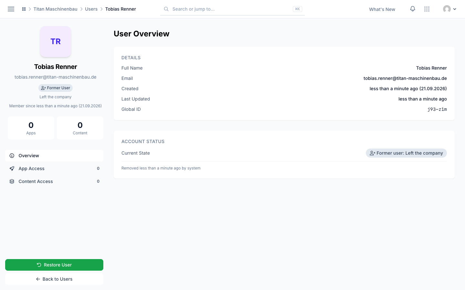
Task: Click the Apps count card
Action: tap(31, 128)
